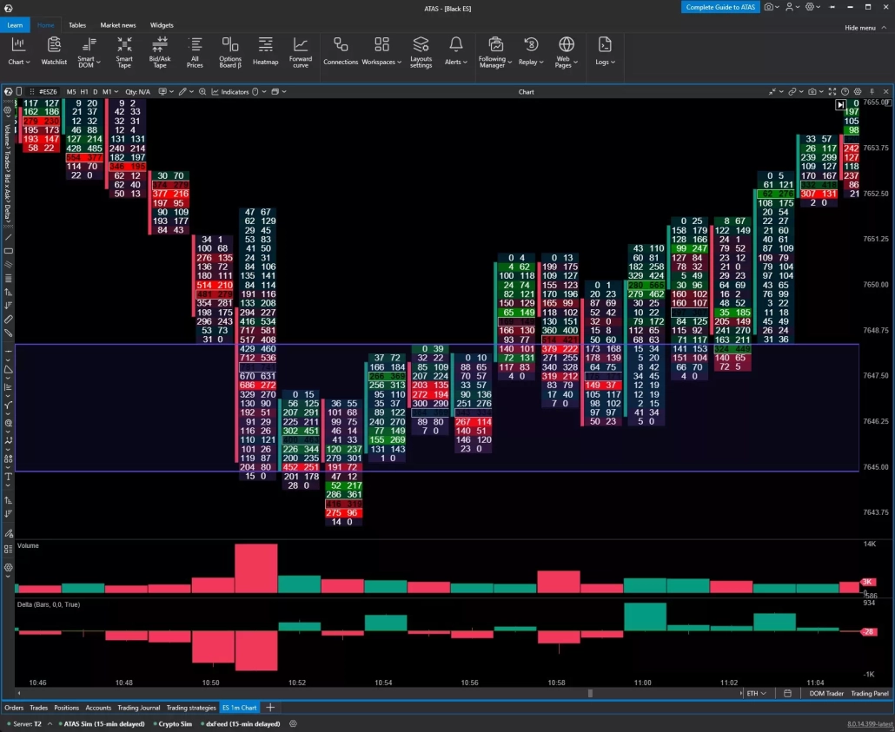The image size is (895, 732).
Task: Open Layouts settings
Action: point(421,51)
